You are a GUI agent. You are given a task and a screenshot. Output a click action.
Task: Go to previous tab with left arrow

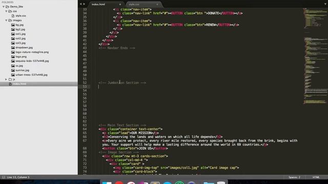80,4
